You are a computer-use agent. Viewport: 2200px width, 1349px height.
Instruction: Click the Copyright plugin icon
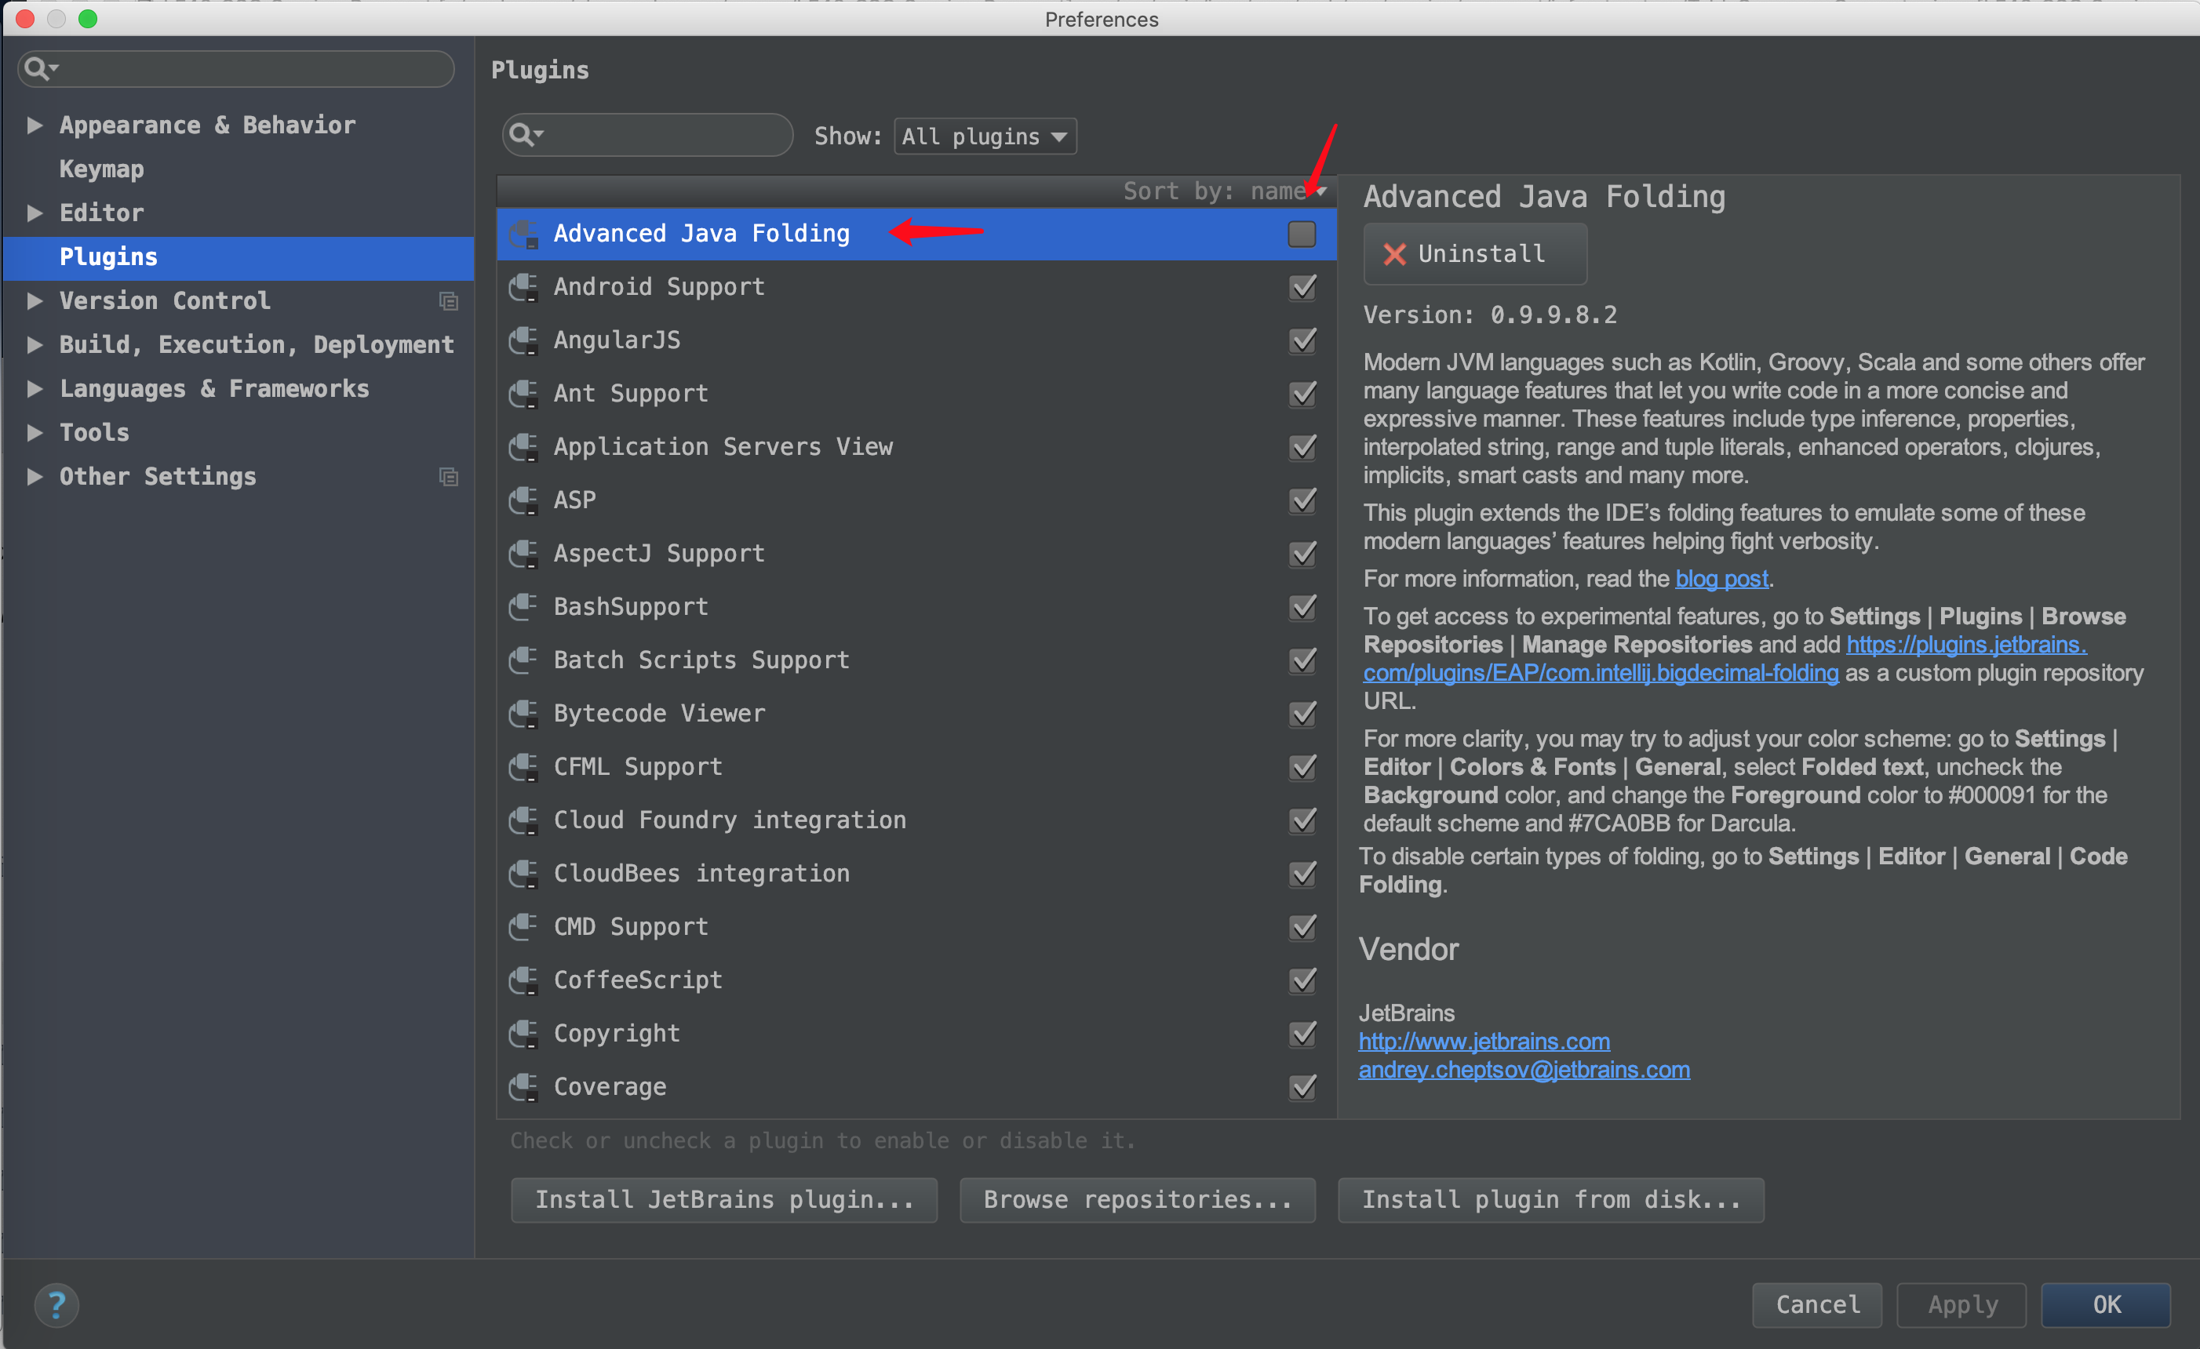pyautogui.click(x=523, y=1034)
